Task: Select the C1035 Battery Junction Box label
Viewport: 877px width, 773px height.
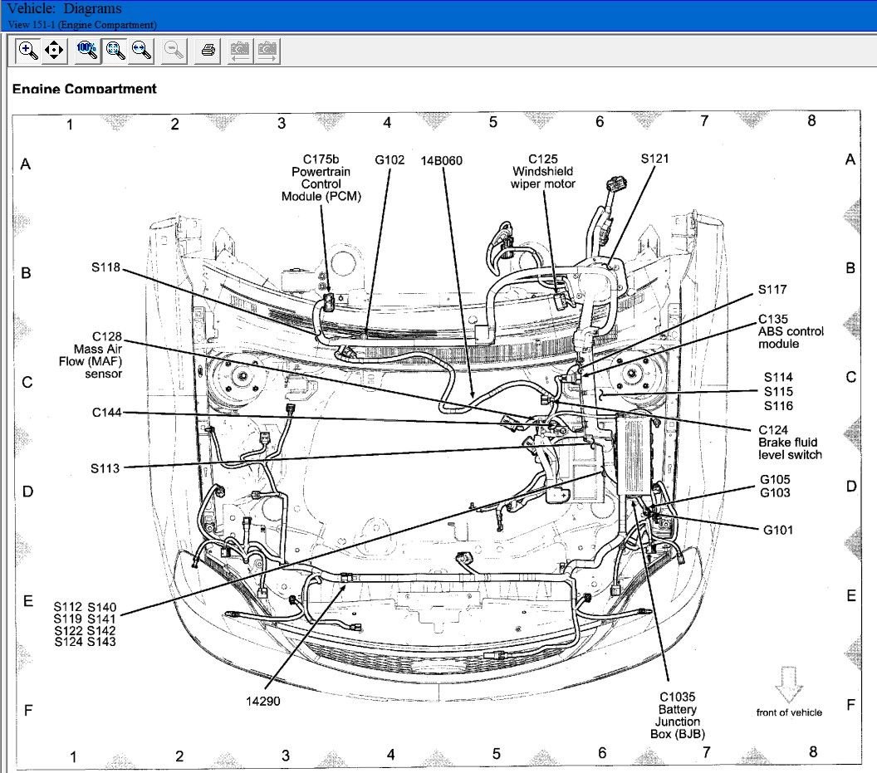Action: (678, 715)
